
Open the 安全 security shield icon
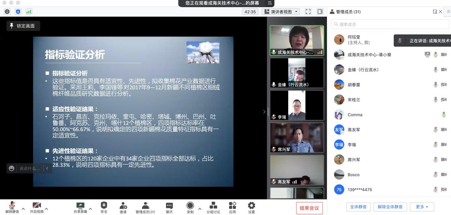[104, 207]
